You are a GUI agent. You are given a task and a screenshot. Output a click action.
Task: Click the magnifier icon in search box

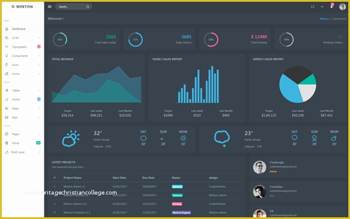87,6
